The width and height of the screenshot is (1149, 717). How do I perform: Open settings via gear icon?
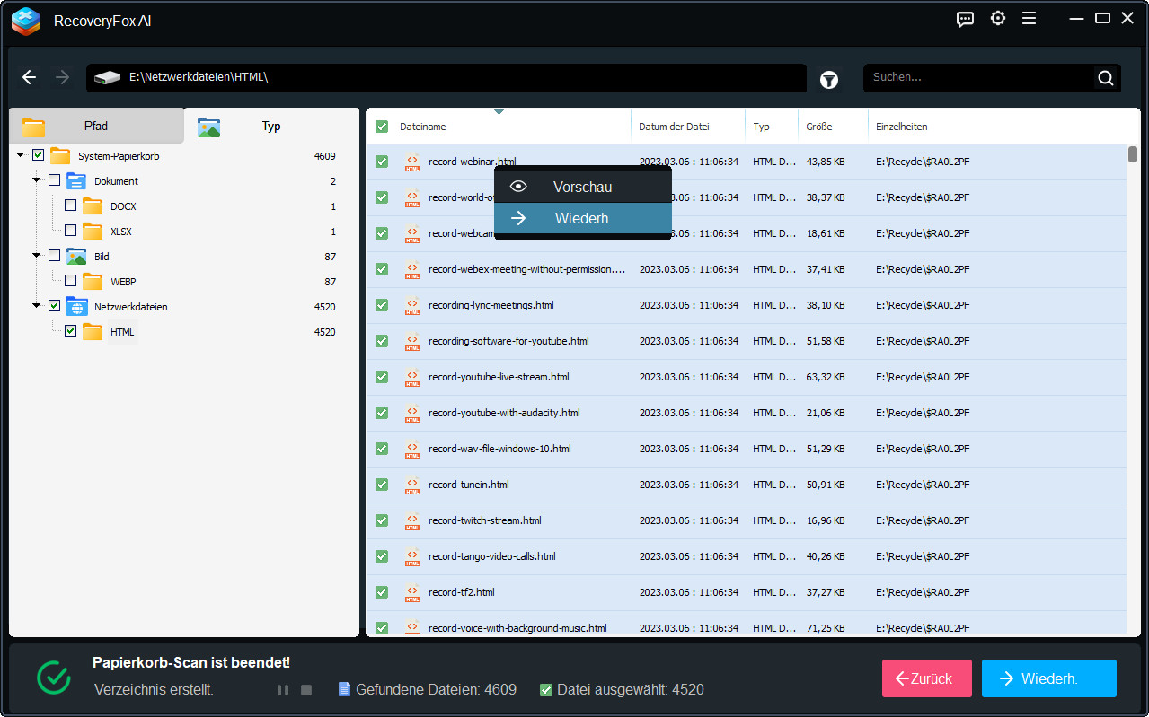[x=997, y=19]
